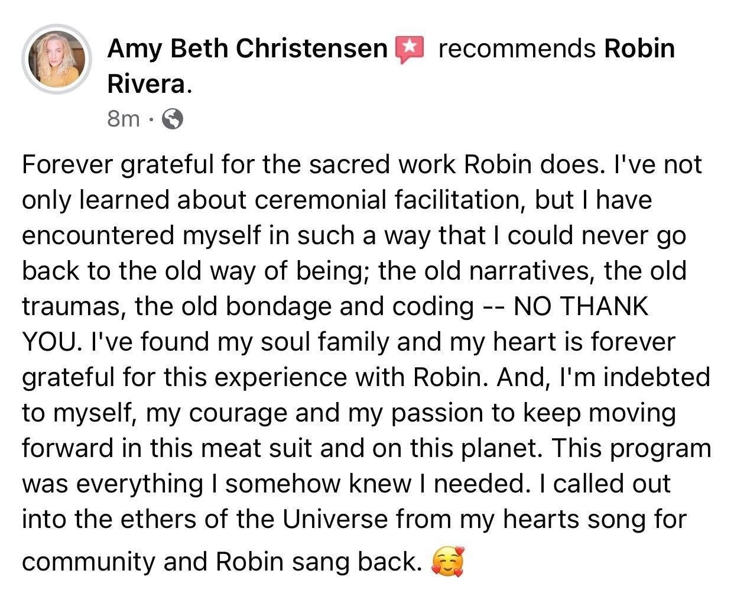Screen dimensions: 734x593
Task: Click the 8m post timestamp
Action: point(123,119)
